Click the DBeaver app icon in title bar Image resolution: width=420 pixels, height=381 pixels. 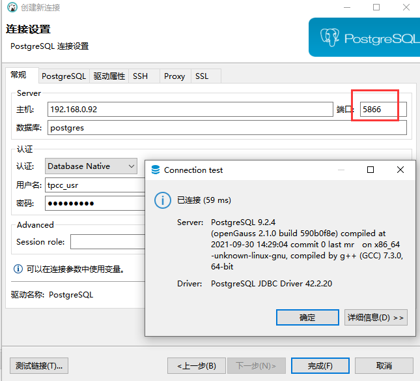tap(12, 7)
